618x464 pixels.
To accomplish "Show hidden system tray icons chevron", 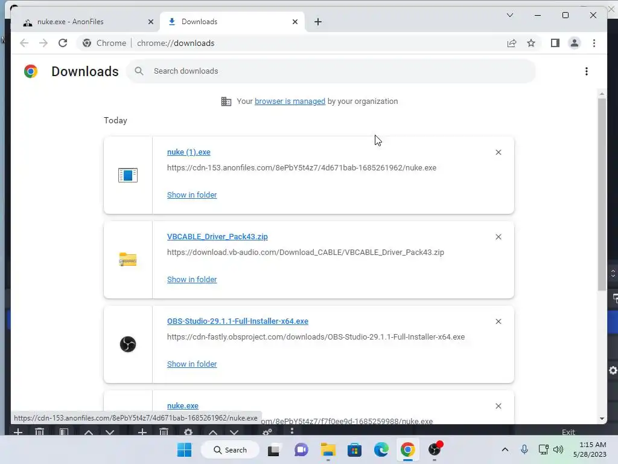I will pos(505,449).
